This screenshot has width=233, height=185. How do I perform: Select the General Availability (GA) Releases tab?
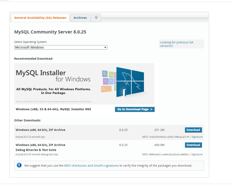pos(40,18)
